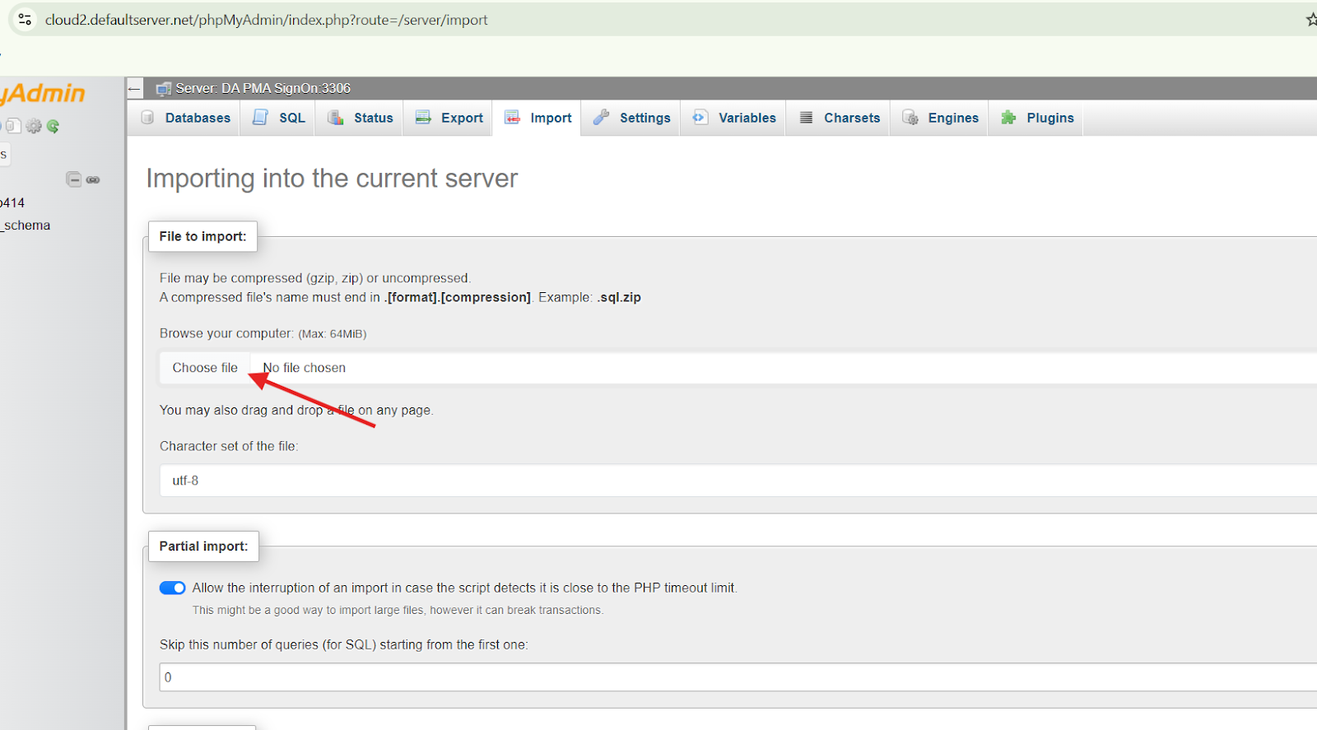Open the documentation pages icon in sidebar

(x=13, y=126)
